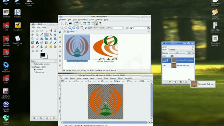Open the Xtns menu in GIMP toolbox

tap(38, 27)
